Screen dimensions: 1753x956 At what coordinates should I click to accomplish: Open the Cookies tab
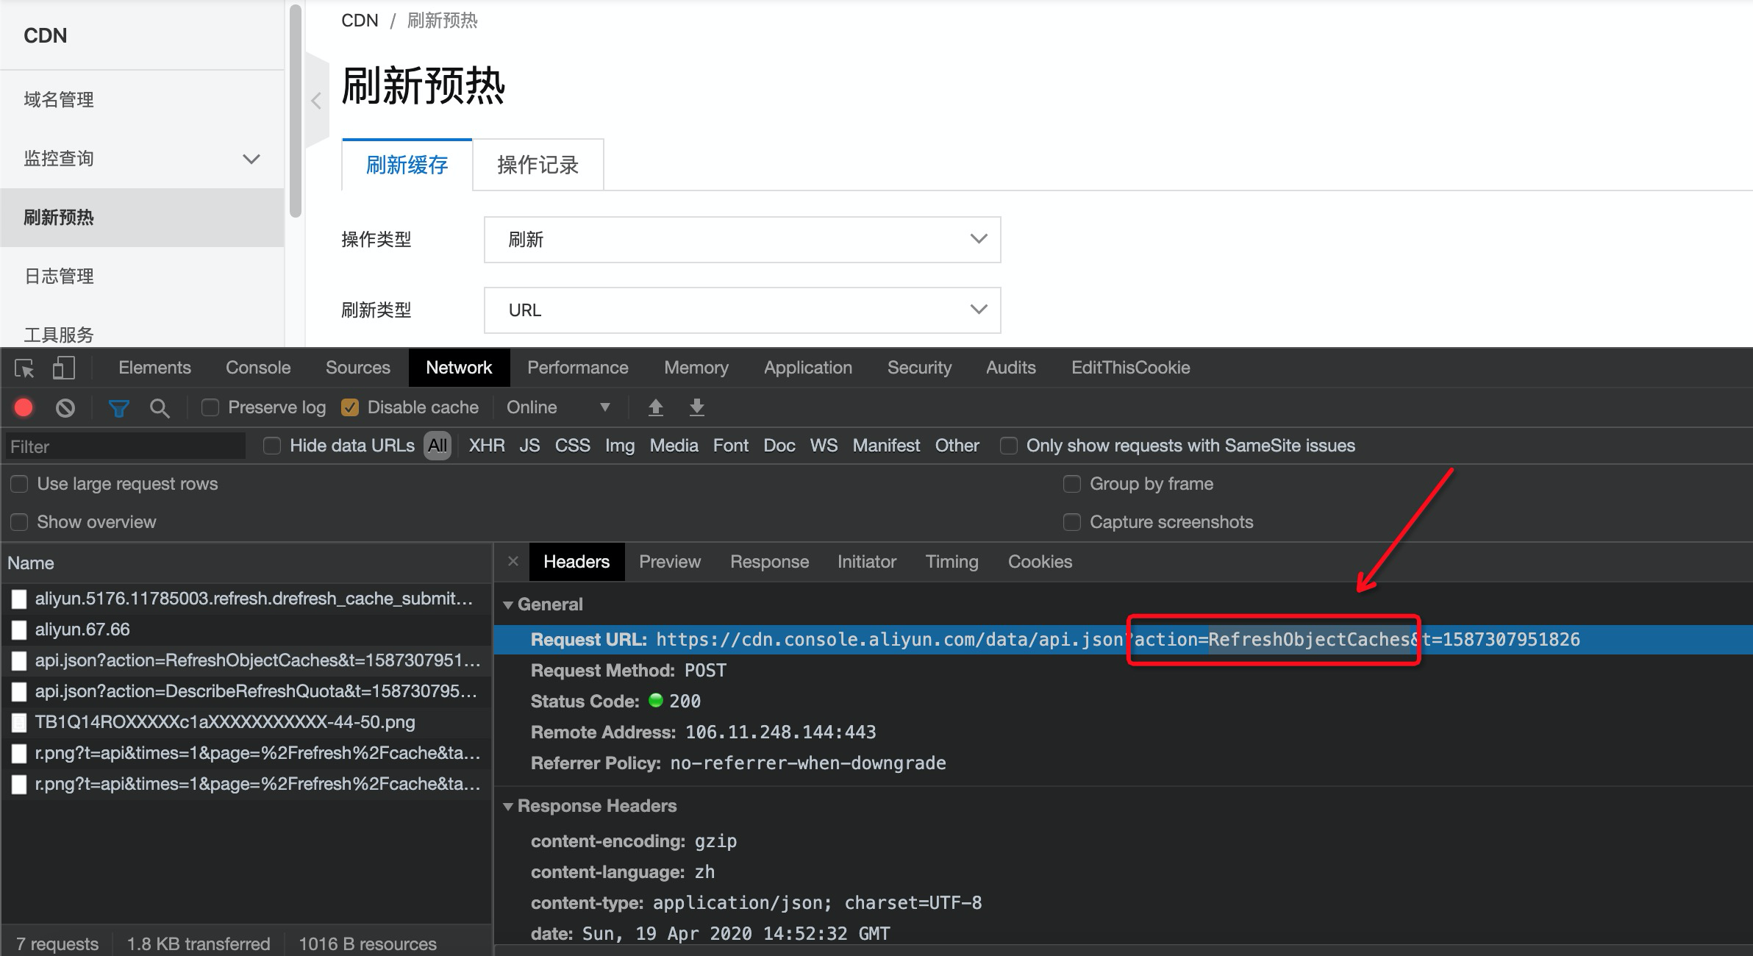(x=1040, y=562)
